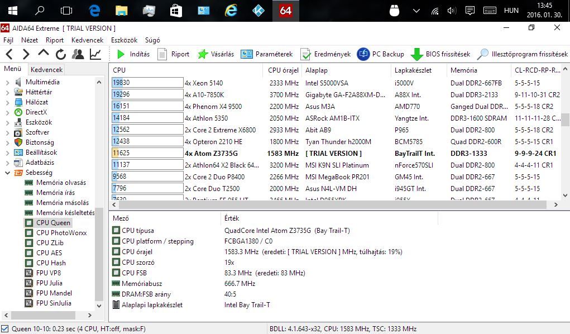The height and width of the screenshot is (334, 570).
Task: Start the benchmark with Indítás
Action: [133, 54]
